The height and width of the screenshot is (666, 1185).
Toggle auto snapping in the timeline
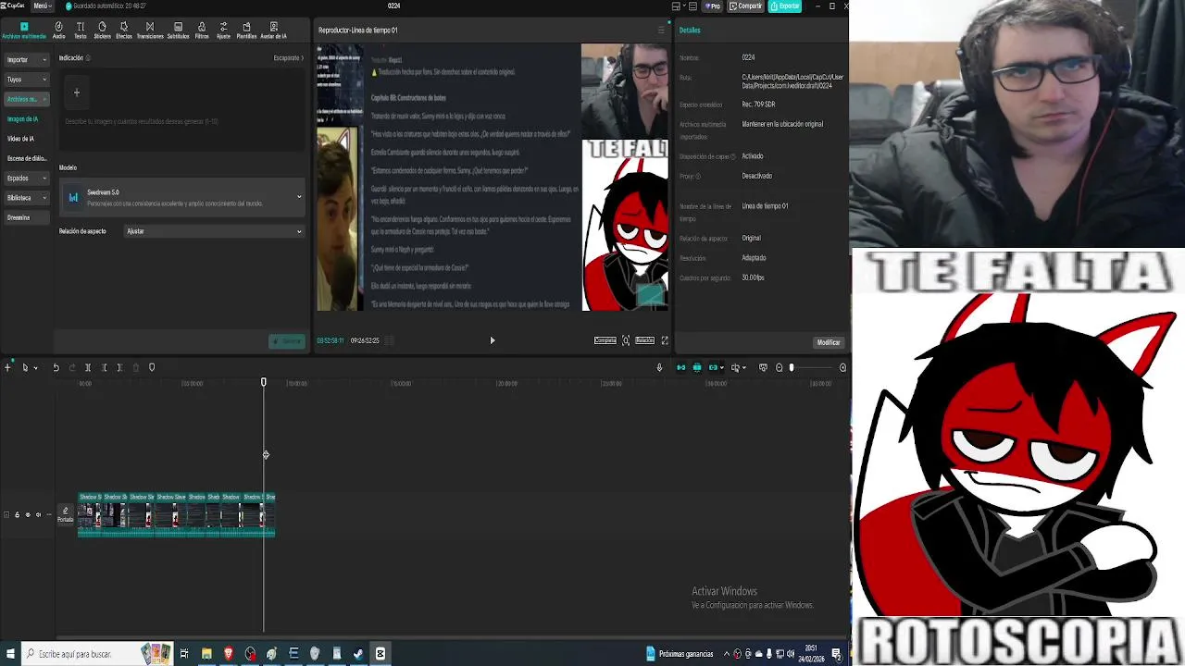coord(697,368)
